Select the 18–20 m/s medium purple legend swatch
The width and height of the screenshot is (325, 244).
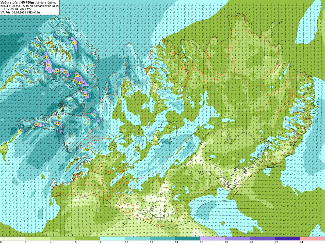tap(237, 239)
